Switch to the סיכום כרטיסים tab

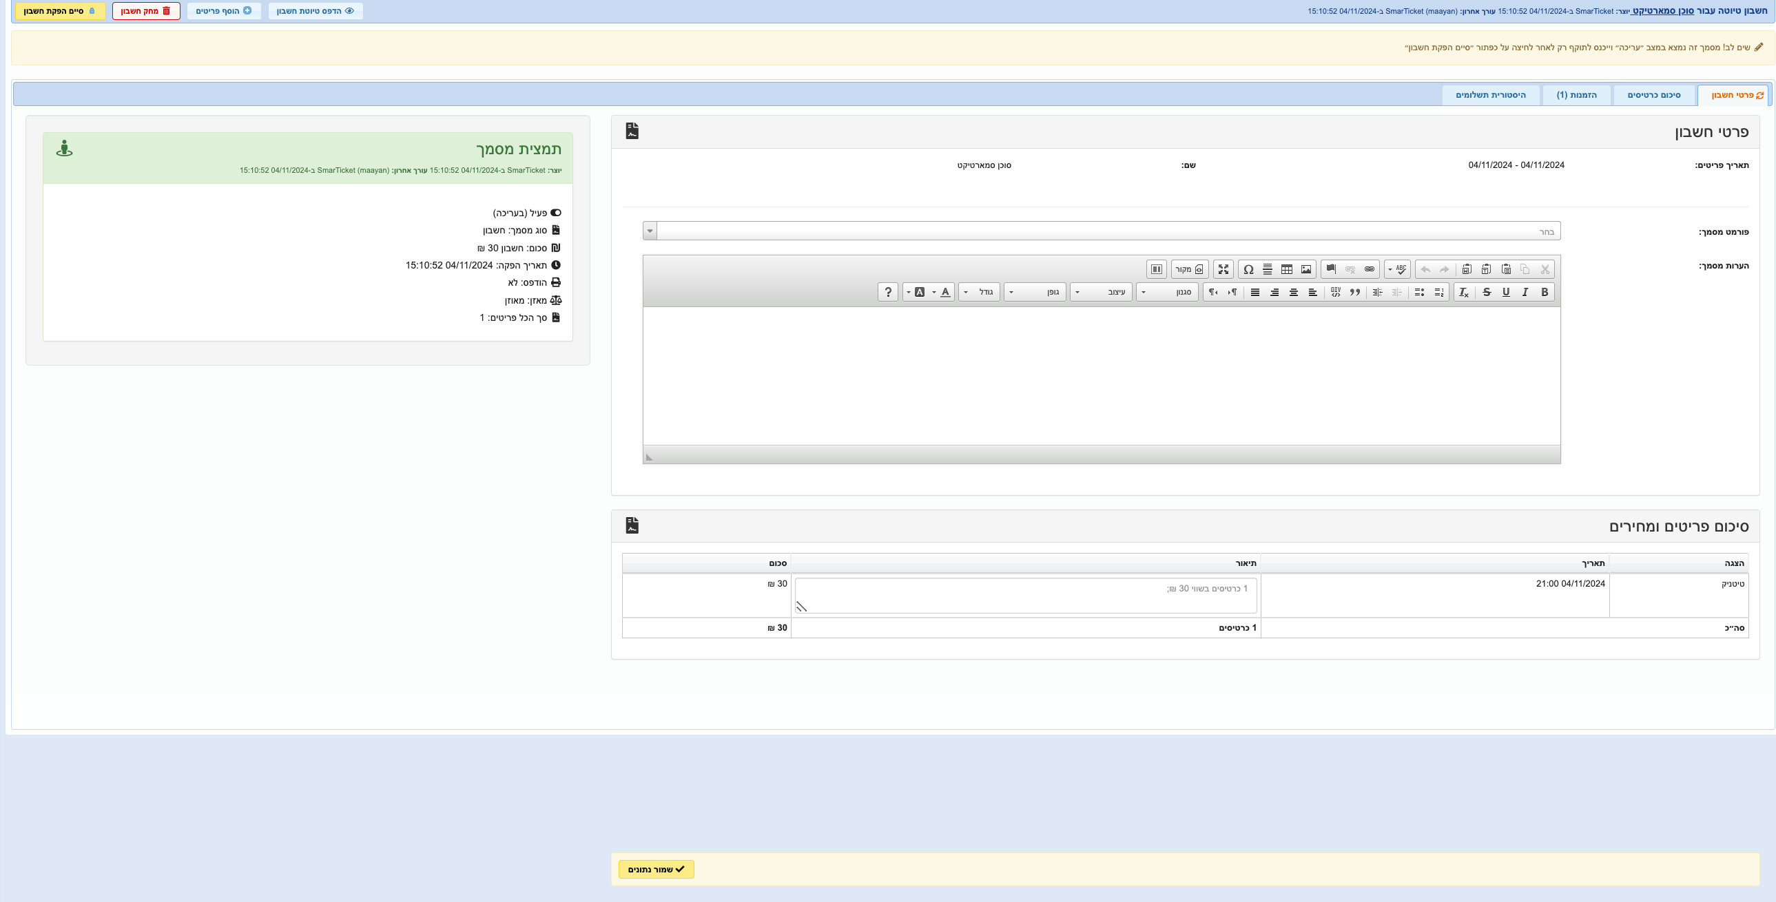1654,95
